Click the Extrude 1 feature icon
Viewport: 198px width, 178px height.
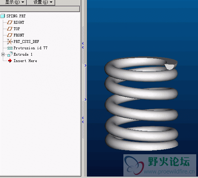[x=10, y=54]
